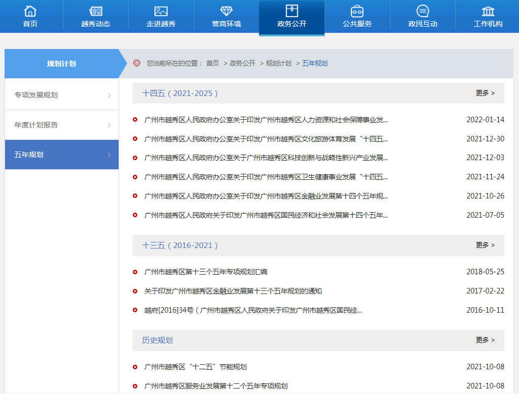Show 更多 in the 历史规划 section
Image resolution: width=519 pixels, height=394 pixels.
pos(485,340)
